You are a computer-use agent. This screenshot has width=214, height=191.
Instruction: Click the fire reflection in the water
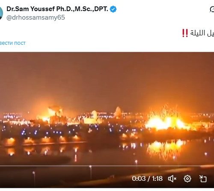[166, 148]
